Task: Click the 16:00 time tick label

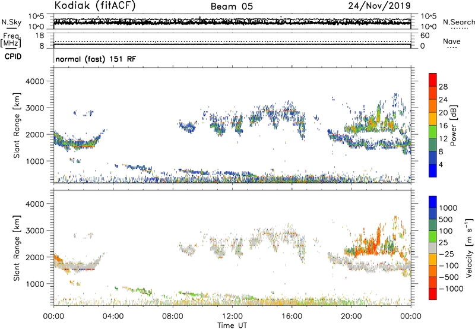Action: (x=292, y=317)
